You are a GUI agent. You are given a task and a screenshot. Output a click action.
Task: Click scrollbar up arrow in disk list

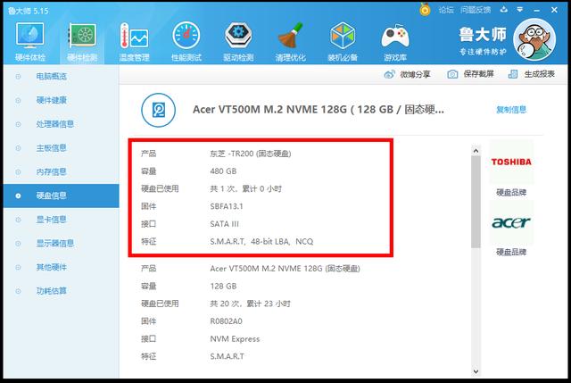coord(476,150)
